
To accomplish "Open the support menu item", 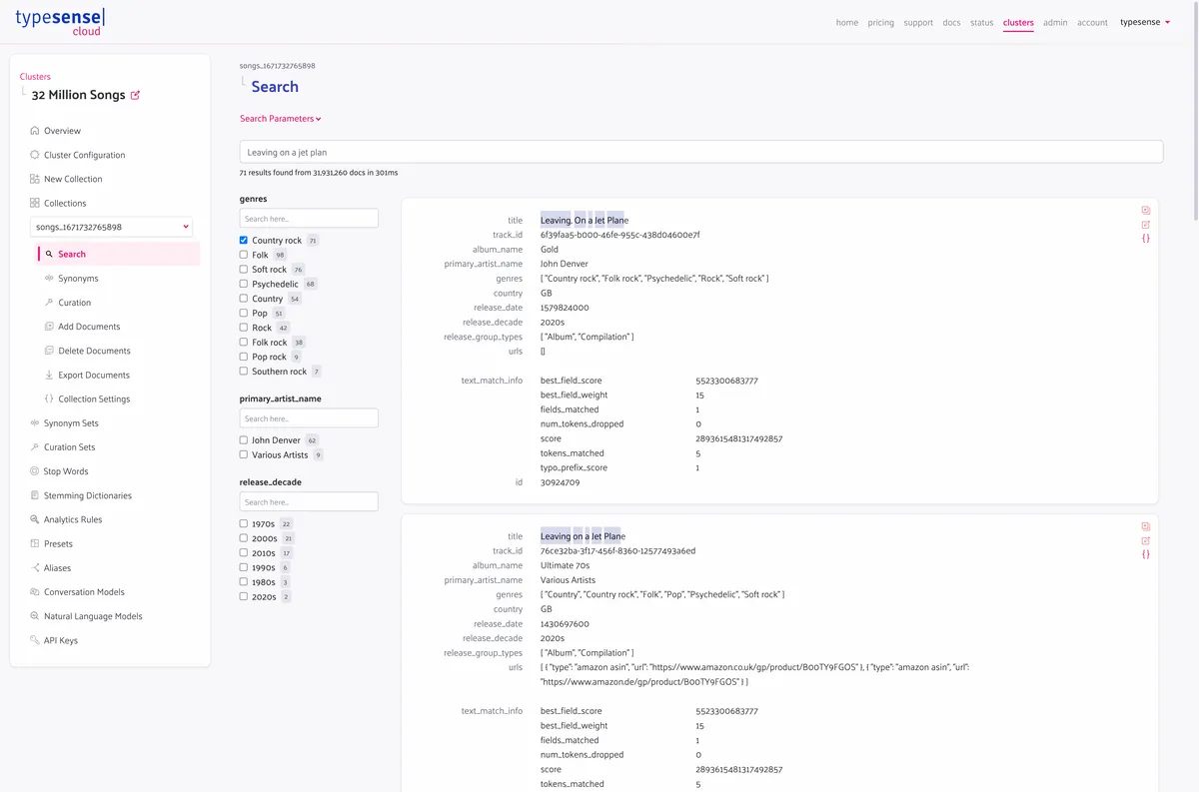I will [918, 22].
